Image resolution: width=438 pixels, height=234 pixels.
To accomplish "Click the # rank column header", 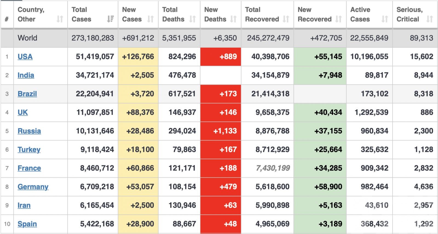I will pyautogui.click(x=7, y=19).
